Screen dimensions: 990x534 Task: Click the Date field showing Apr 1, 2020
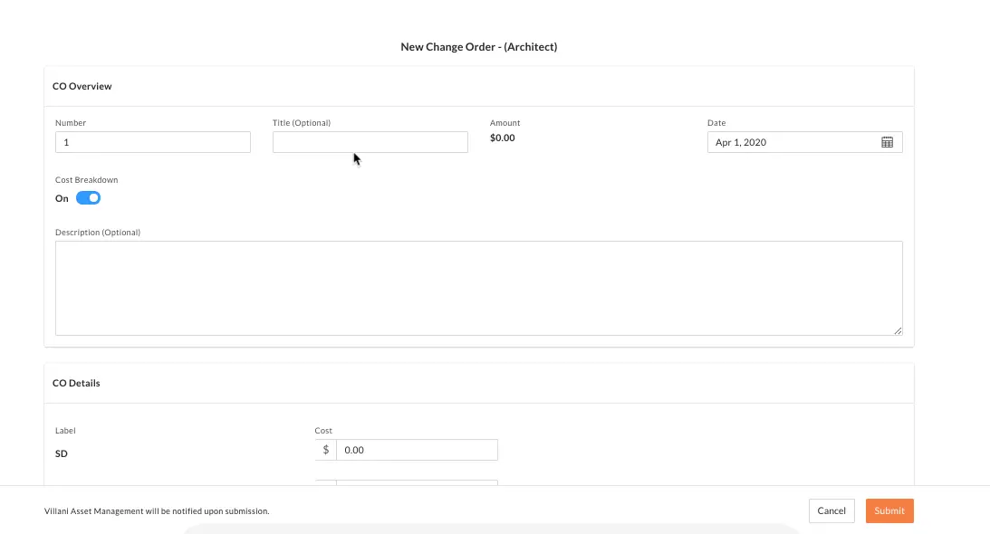click(804, 142)
